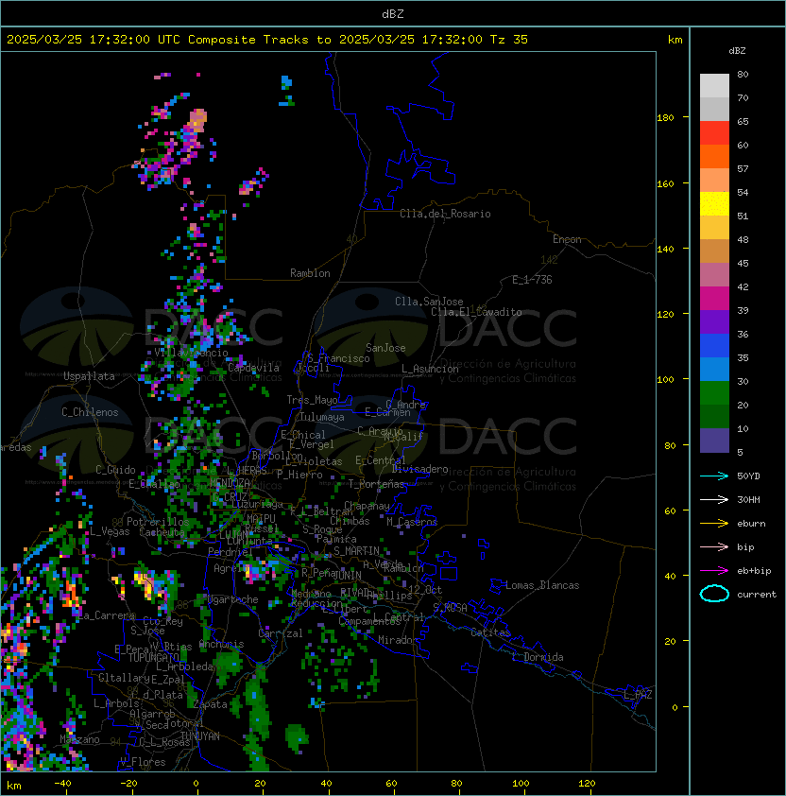Select the light blue 30-35 dBZ swatch

[x=714, y=369]
